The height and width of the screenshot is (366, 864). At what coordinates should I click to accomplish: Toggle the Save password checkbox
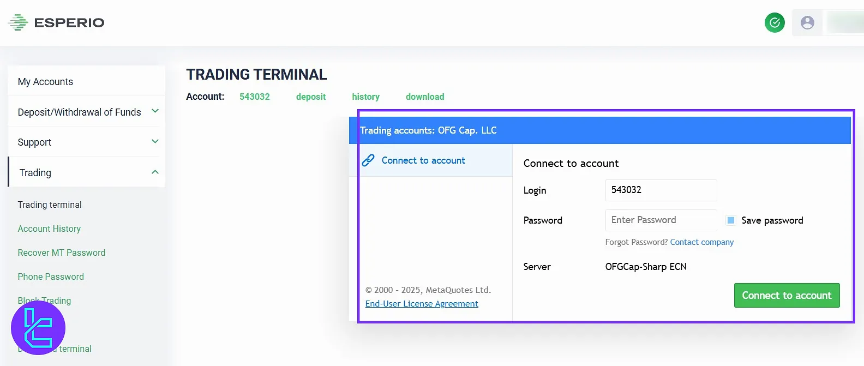click(x=731, y=220)
